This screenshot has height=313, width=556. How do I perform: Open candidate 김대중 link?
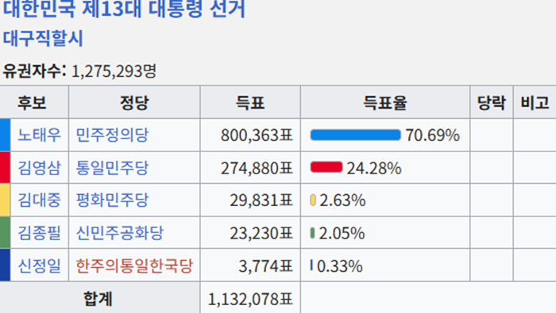[40, 200]
